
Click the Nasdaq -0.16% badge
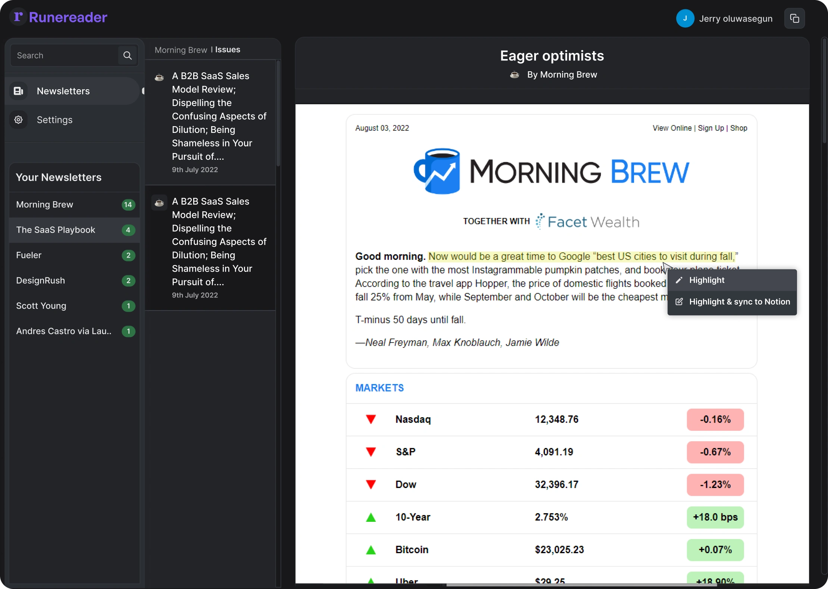coord(715,420)
